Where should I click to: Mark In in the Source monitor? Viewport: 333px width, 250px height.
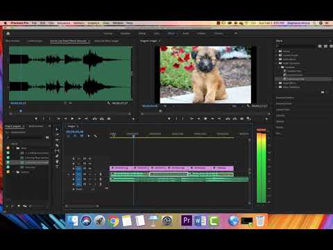pos(43,119)
